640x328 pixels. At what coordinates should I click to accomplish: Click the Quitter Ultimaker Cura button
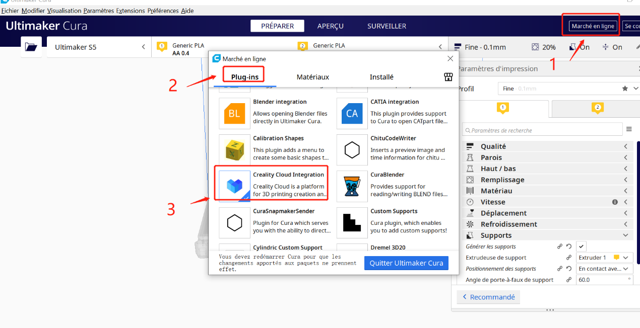(406, 263)
